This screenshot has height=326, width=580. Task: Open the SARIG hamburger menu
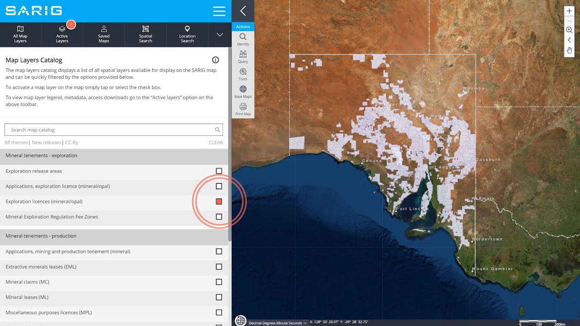[219, 11]
